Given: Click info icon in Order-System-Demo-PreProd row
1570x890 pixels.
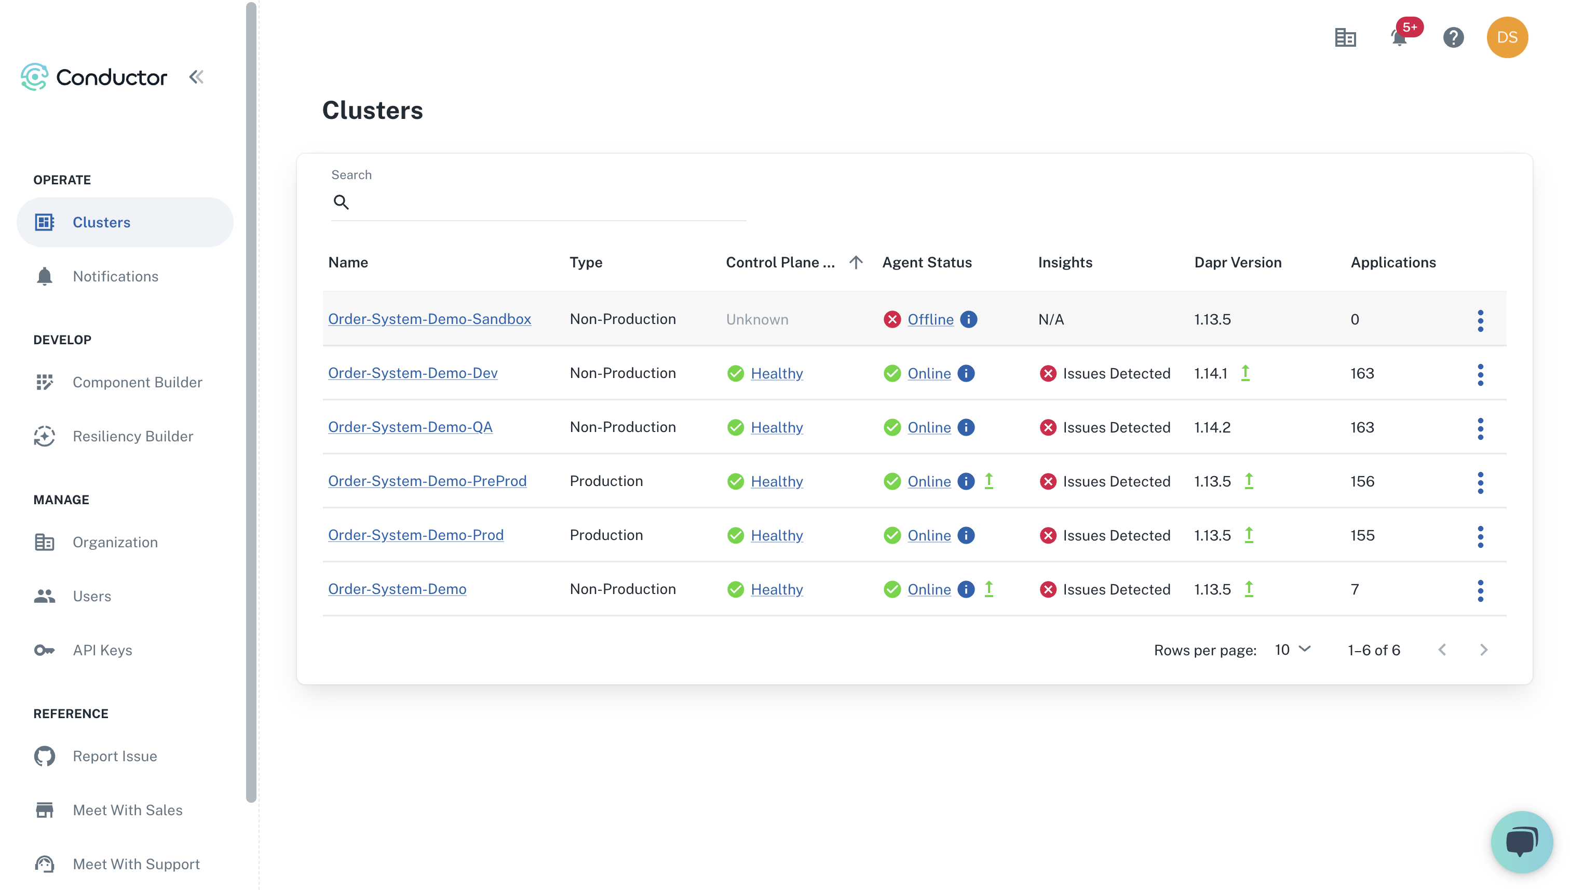Looking at the screenshot, I should tap(966, 481).
